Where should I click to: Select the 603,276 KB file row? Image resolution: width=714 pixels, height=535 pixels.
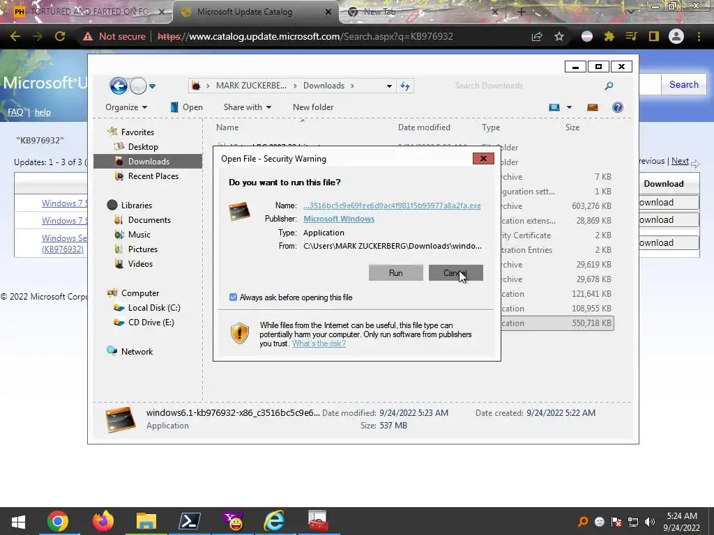point(557,206)
